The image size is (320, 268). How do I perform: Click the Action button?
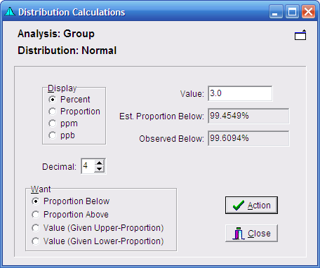click(x=251, y=206)
